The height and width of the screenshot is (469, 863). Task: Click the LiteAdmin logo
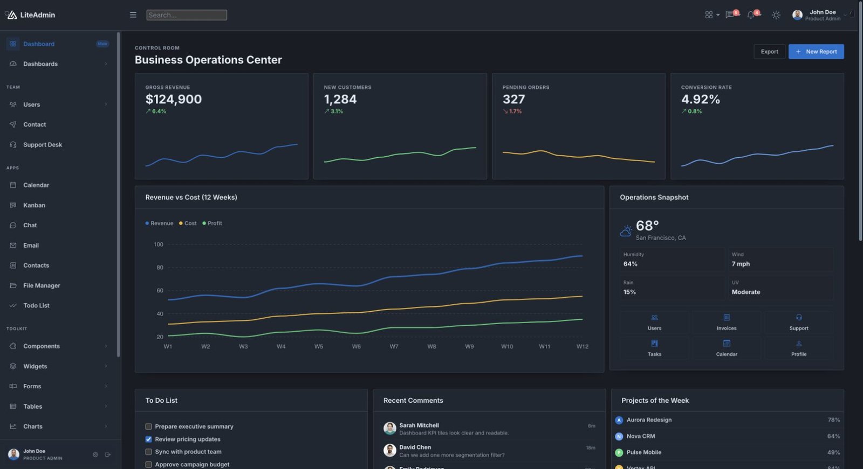[30, 15]
